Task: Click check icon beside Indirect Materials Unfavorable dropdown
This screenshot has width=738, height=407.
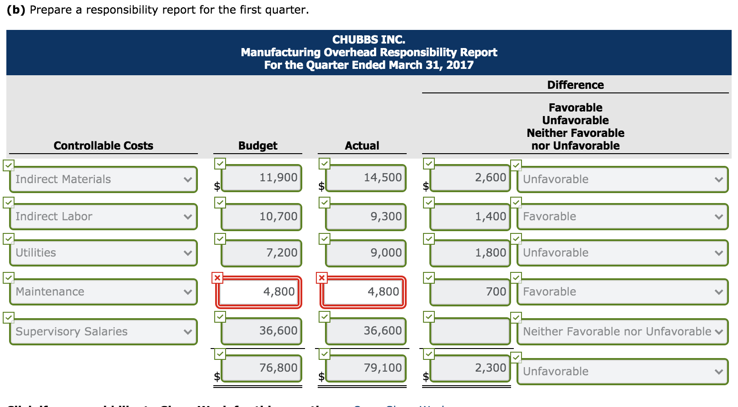Action: pyautogui.click(x=516, y=165)
